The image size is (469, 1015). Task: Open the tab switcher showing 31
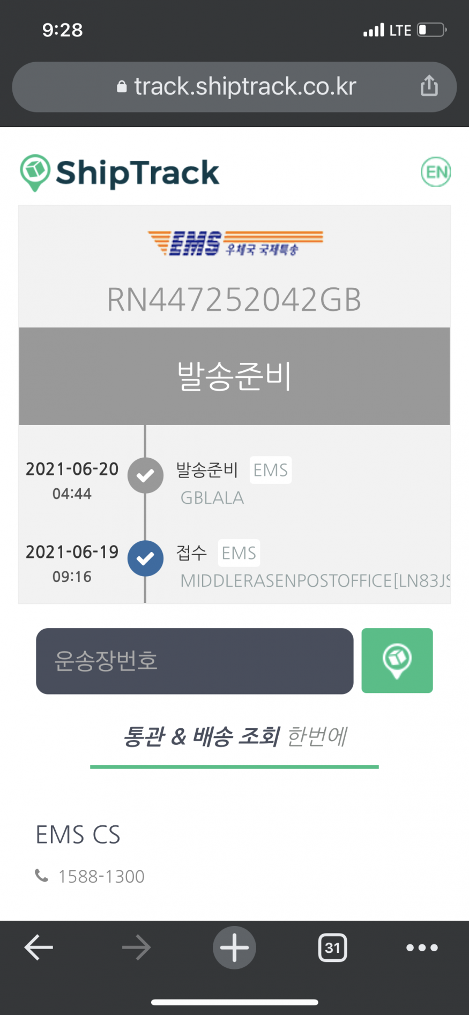tap(332, 947)
